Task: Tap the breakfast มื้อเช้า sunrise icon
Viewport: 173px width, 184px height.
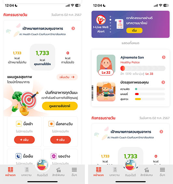Action: (x=19, y=124)
